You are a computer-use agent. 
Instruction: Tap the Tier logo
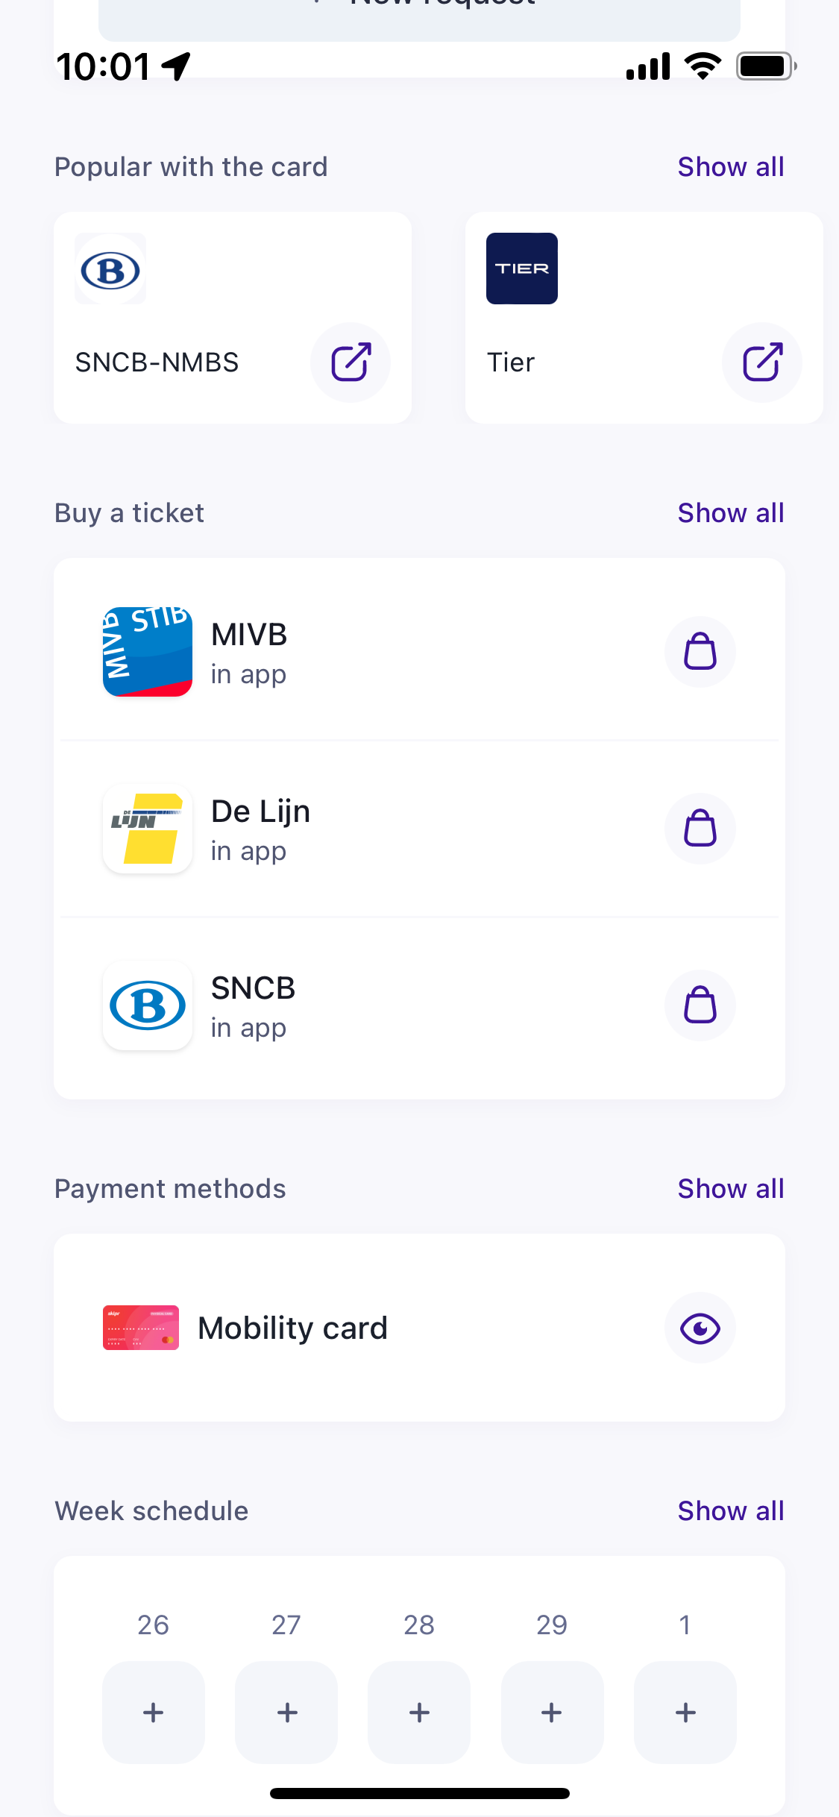coord(521,269)
